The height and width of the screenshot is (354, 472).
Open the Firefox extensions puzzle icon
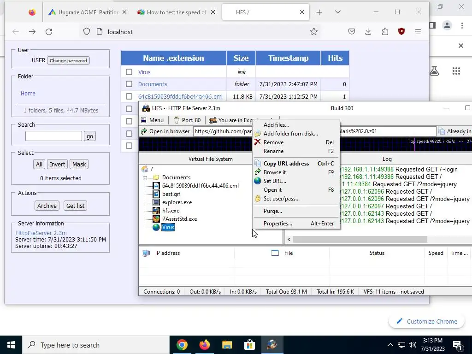pyautogui.click(x=385, y=31)
